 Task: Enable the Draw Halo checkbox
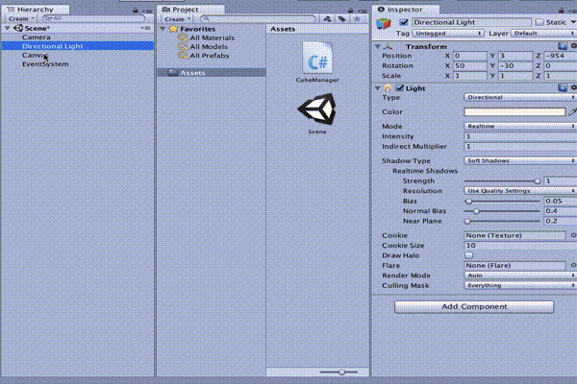tap(469, 255)
